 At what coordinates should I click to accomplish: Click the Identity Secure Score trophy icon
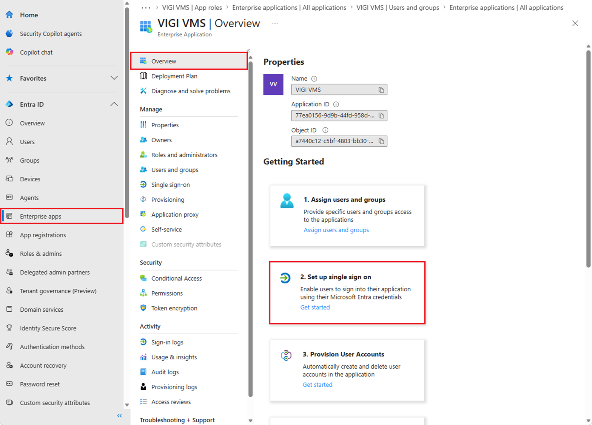pos(10,328)
